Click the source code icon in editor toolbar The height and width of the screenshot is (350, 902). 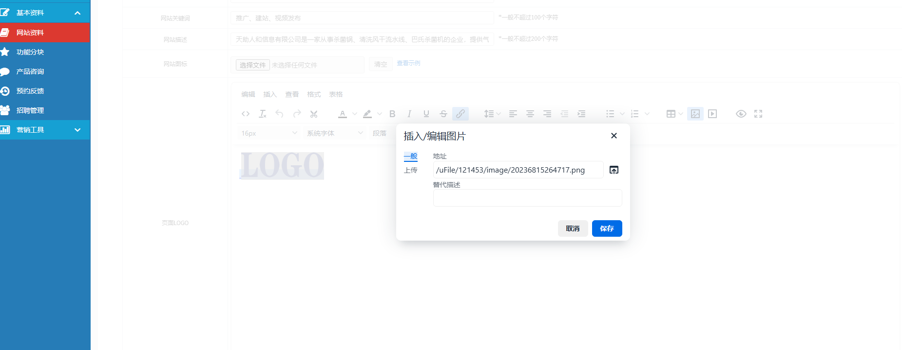tap(246, 114)
